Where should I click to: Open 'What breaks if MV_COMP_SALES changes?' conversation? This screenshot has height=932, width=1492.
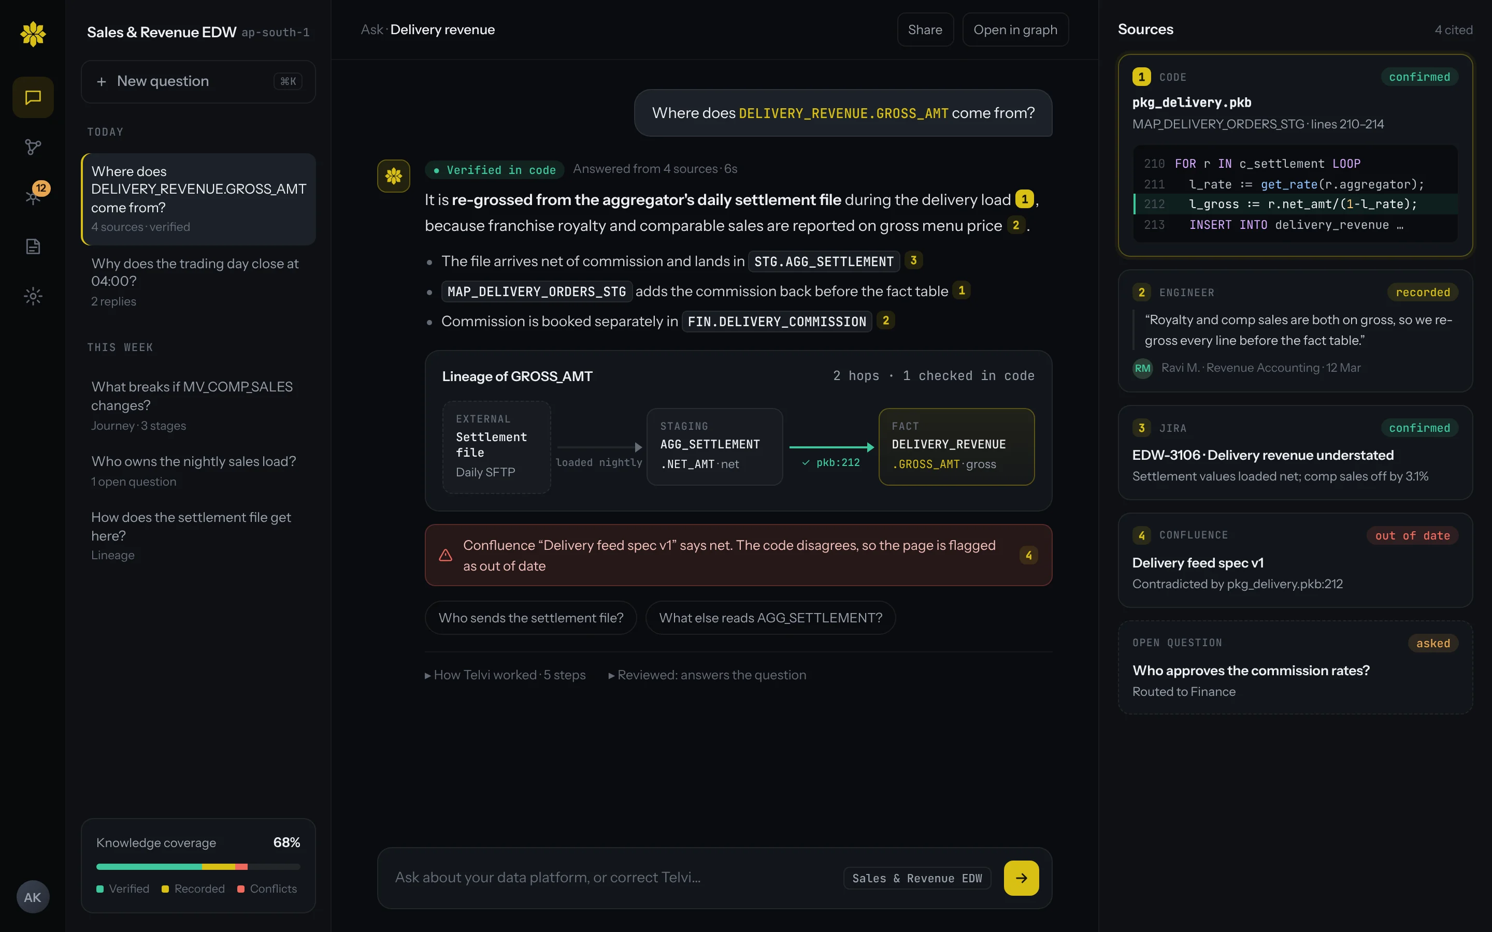(198, 405)
